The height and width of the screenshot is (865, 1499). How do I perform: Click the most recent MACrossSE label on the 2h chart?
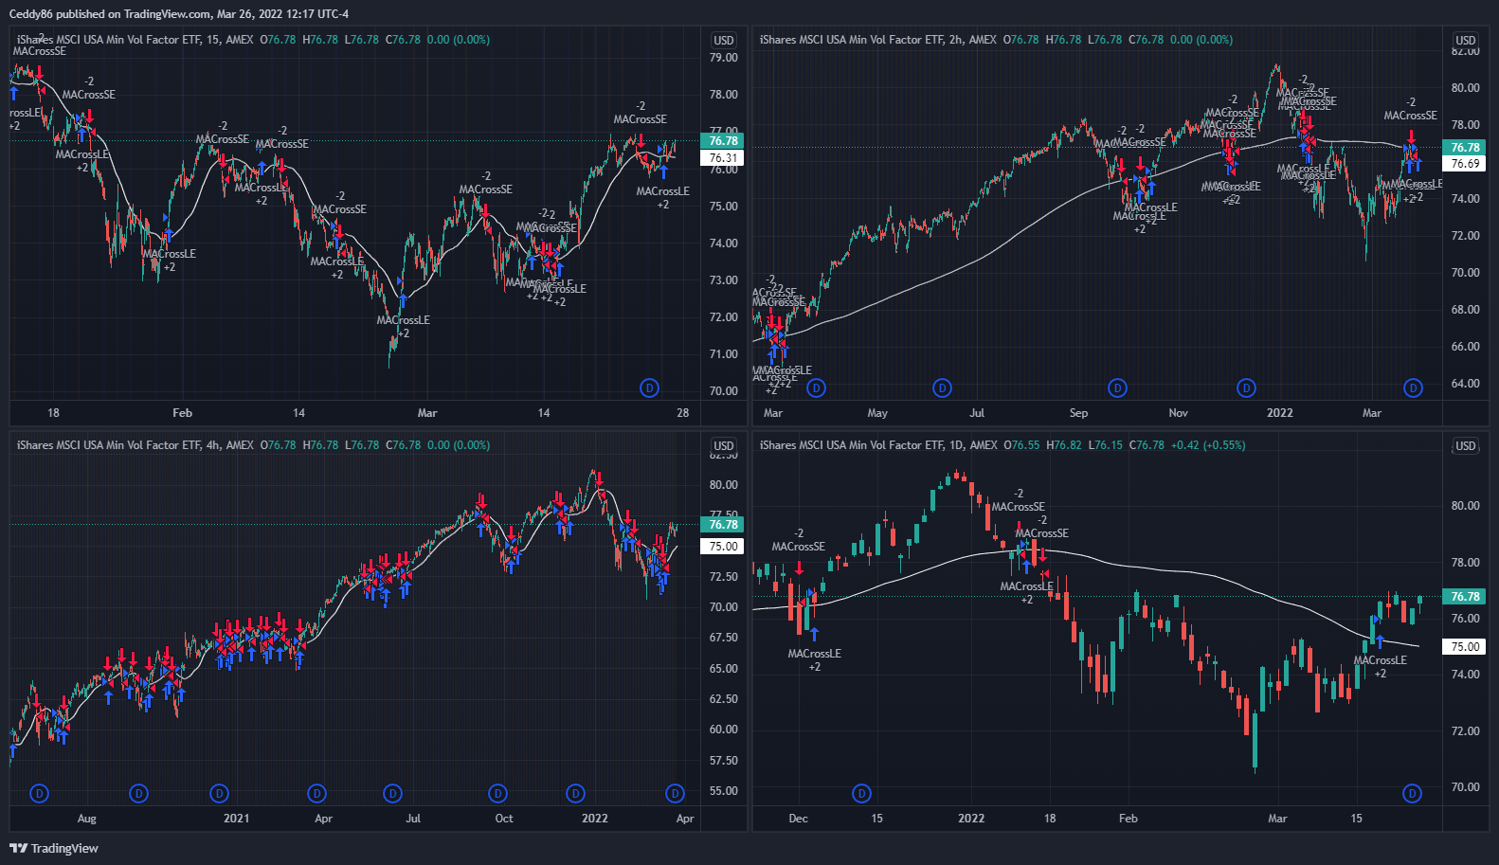(x=1410, y=116)
